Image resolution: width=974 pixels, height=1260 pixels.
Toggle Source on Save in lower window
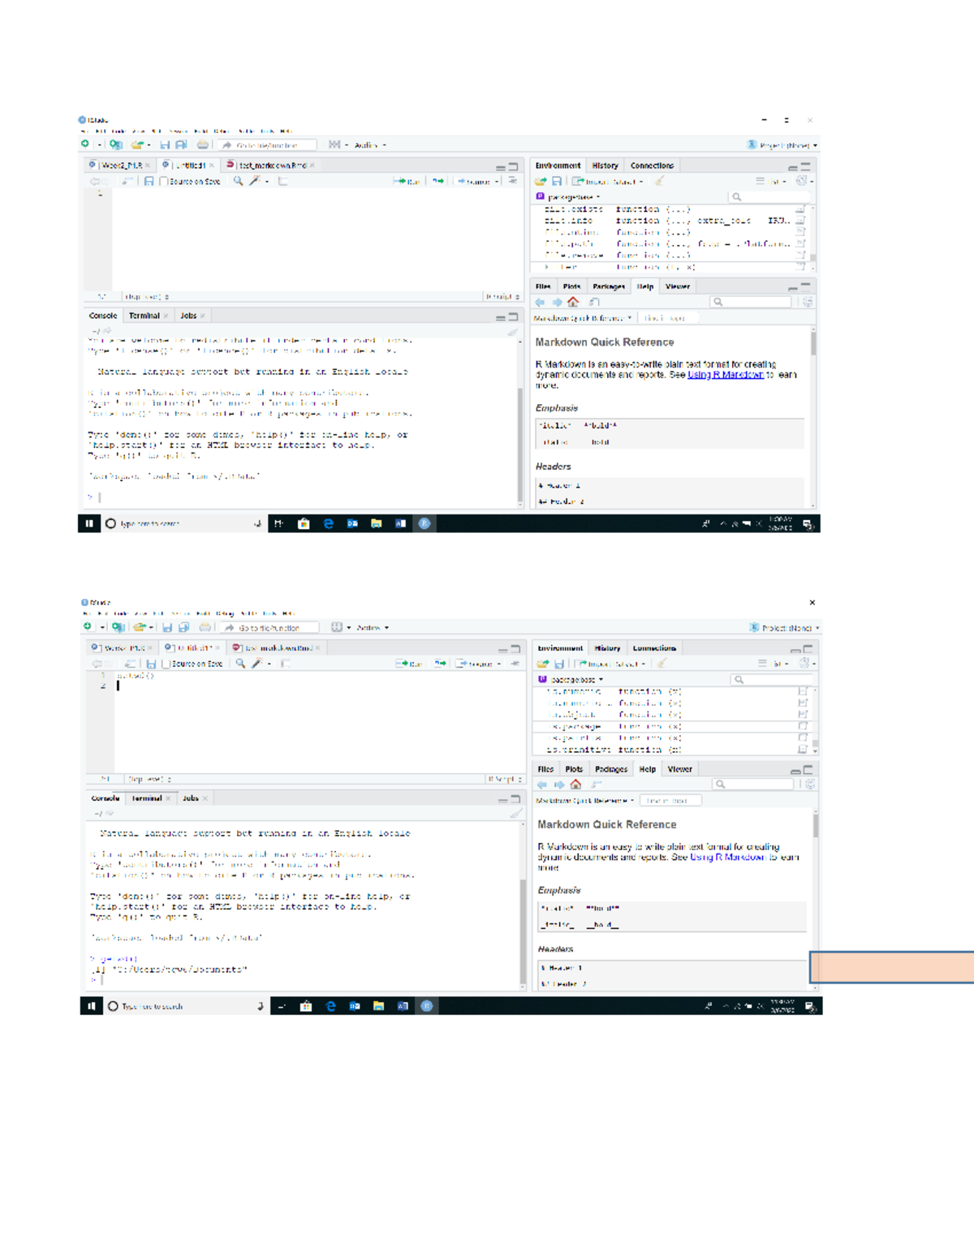pos(166,664)
